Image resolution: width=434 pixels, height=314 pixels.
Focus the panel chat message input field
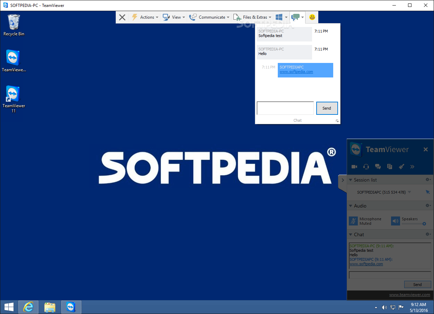point(390,275)
